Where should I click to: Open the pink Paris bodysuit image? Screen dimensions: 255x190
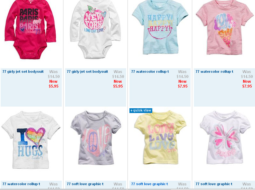[30, 29]
